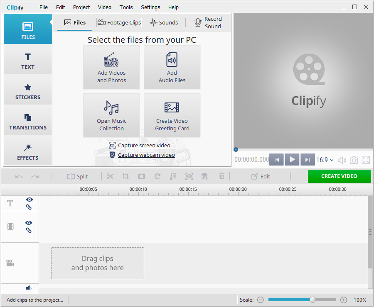Click the 100% scale value
Image resolution: width=374 pixels, height=307 pixels.
click(360, 300)
